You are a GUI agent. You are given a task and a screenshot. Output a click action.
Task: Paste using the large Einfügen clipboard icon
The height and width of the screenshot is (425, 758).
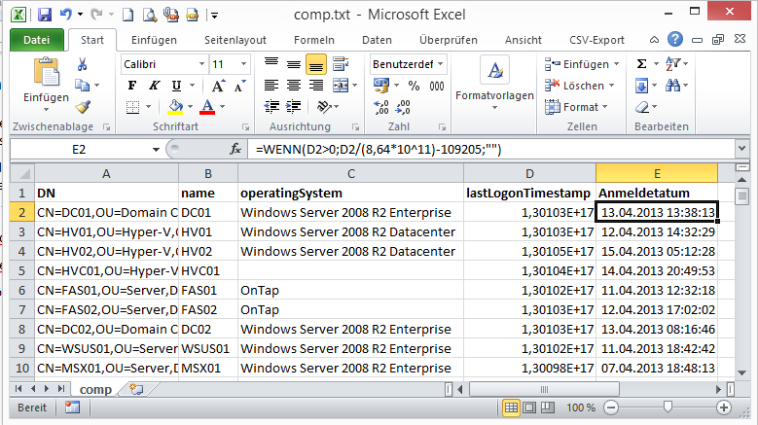pyautogui.click(x=47, y=71)
